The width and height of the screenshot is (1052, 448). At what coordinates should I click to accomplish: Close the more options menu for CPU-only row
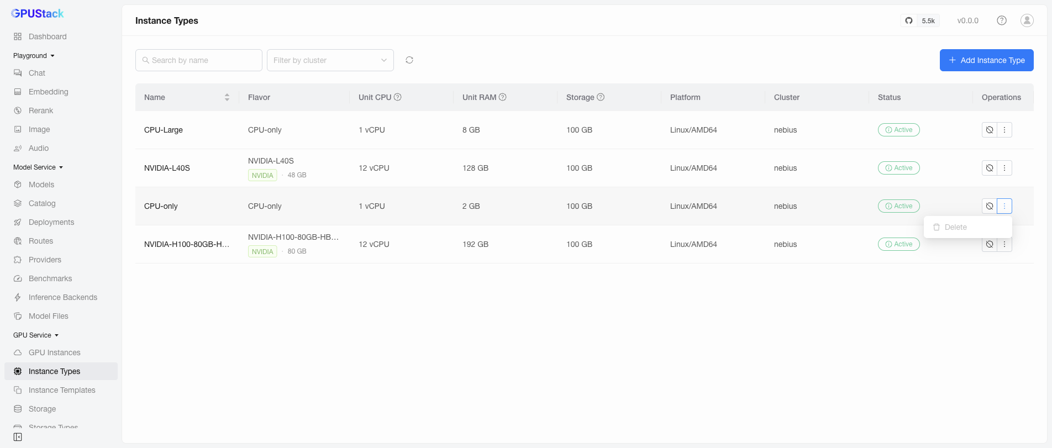click(x=1004, y=206)
